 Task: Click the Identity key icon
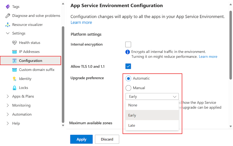pyautogui.click(x=14, y=79)
